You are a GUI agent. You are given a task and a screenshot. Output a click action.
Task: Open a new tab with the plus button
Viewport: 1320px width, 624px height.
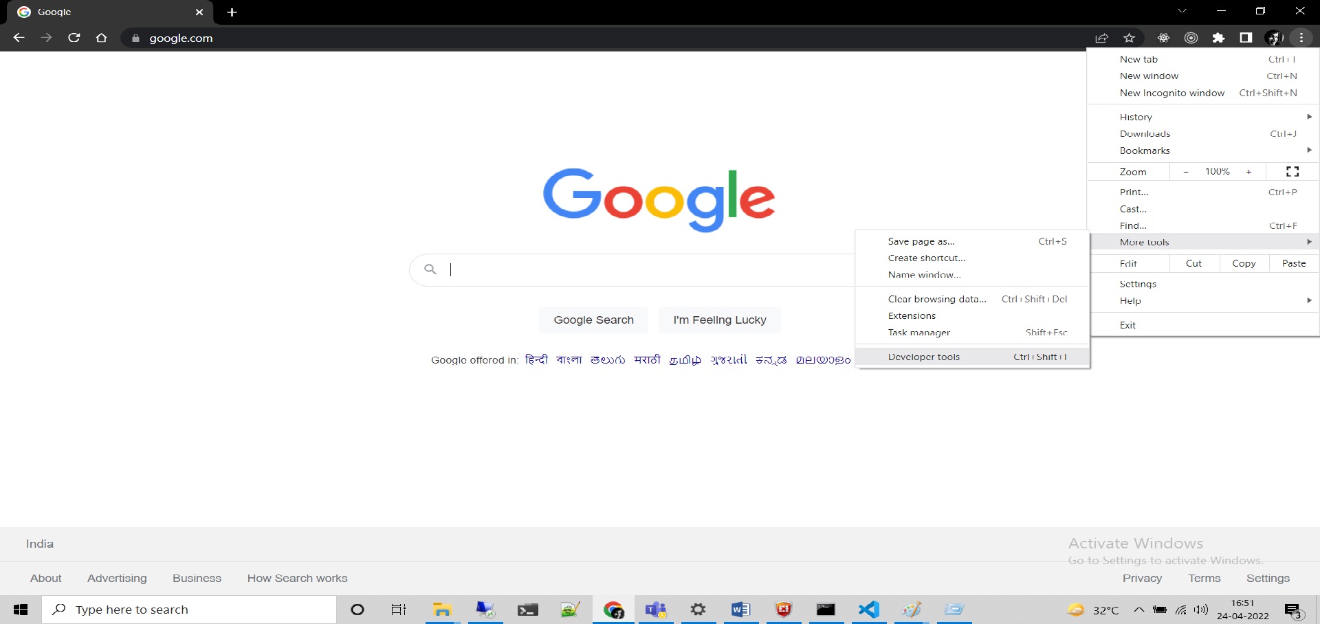pyautogui.click(x=232, y=12)
